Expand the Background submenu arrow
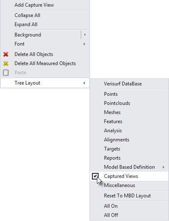 click(x=85, y=35)
